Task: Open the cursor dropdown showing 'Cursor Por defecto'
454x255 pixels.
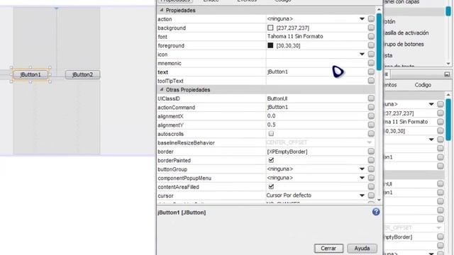Action: pyautogui.click(x=362, y=195)
